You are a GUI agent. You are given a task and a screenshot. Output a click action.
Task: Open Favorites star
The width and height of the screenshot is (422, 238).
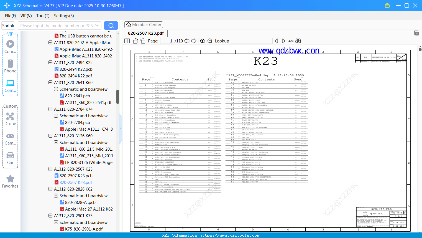(10, 182)
